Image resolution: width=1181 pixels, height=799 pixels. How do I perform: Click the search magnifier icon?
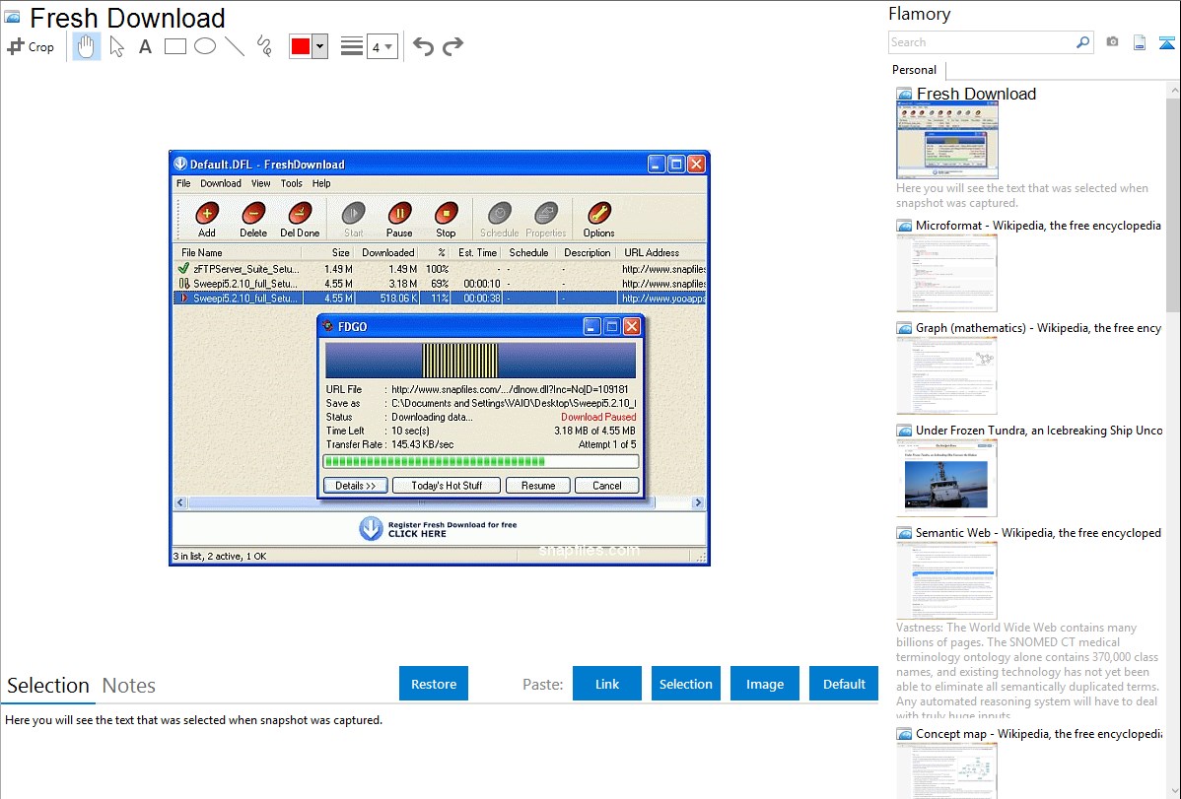click(x=1083, y=42)
